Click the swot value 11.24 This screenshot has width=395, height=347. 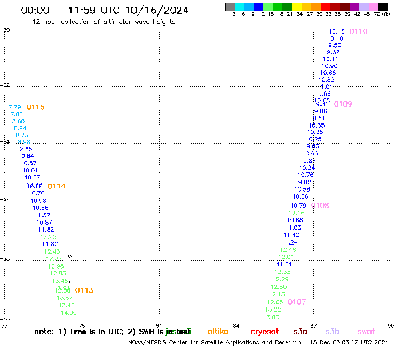click(x=289, y=243)
